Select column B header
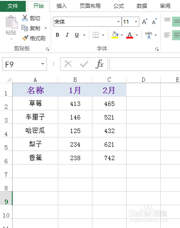Image resolution: width=180 pixels, height=228 pixels. [75, 80]
